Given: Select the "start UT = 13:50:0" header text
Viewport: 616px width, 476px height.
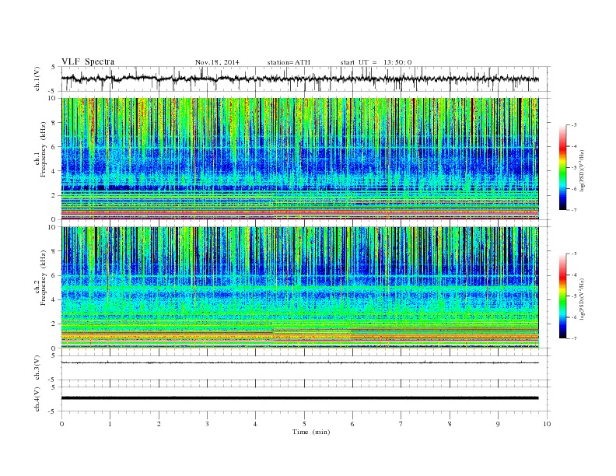Looking at the screenshot, I should (x=376, y=62).
